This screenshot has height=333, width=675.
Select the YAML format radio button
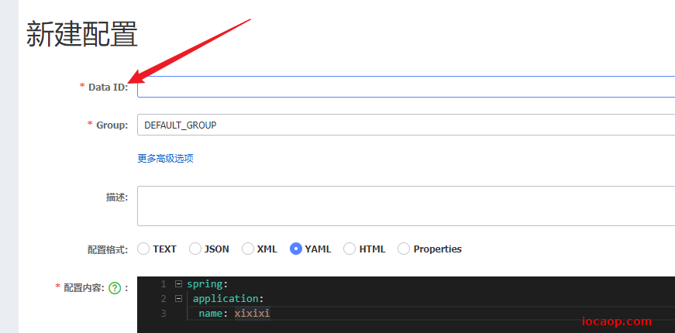point(296,249)
